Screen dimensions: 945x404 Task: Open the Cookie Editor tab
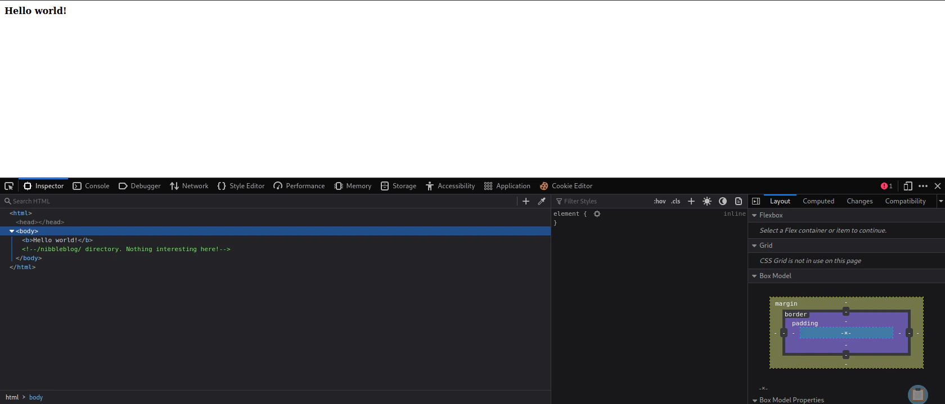coord(566,186)
